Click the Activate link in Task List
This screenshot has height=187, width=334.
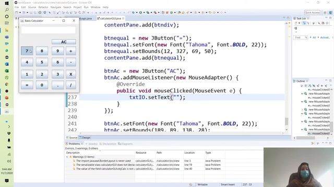[x=325, y=37]
